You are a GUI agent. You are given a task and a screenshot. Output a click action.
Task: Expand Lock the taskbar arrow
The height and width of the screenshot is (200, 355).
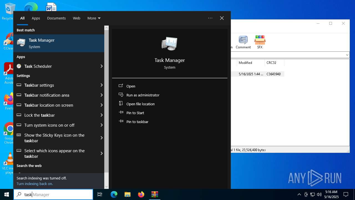[x=102, y=115]
